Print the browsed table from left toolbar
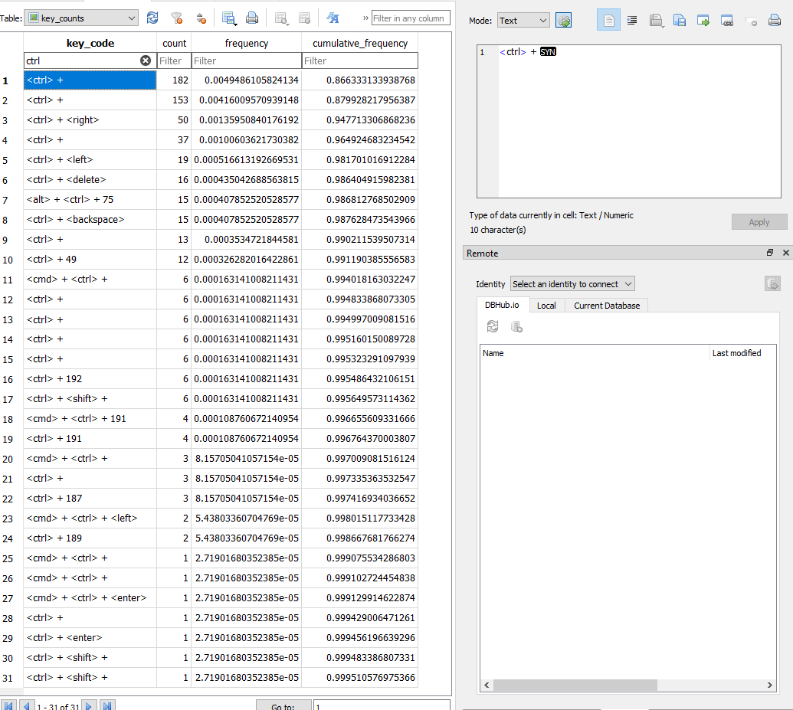The image size is (793, 710). [252, 18]
